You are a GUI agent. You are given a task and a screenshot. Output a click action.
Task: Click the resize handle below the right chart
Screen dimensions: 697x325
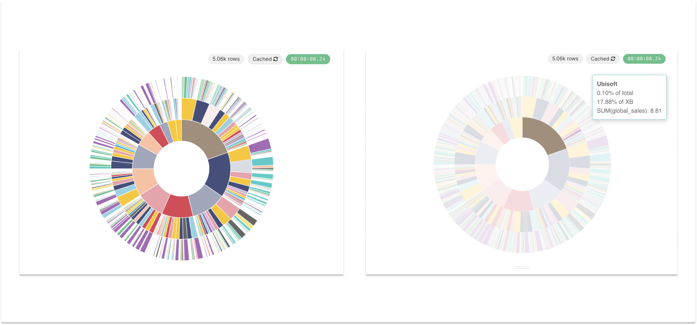(522, 268)
